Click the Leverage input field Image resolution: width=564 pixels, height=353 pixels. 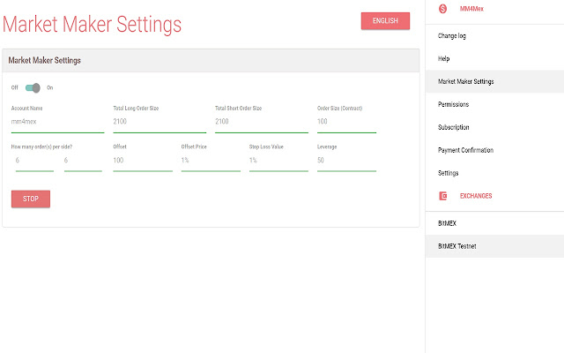346,161
